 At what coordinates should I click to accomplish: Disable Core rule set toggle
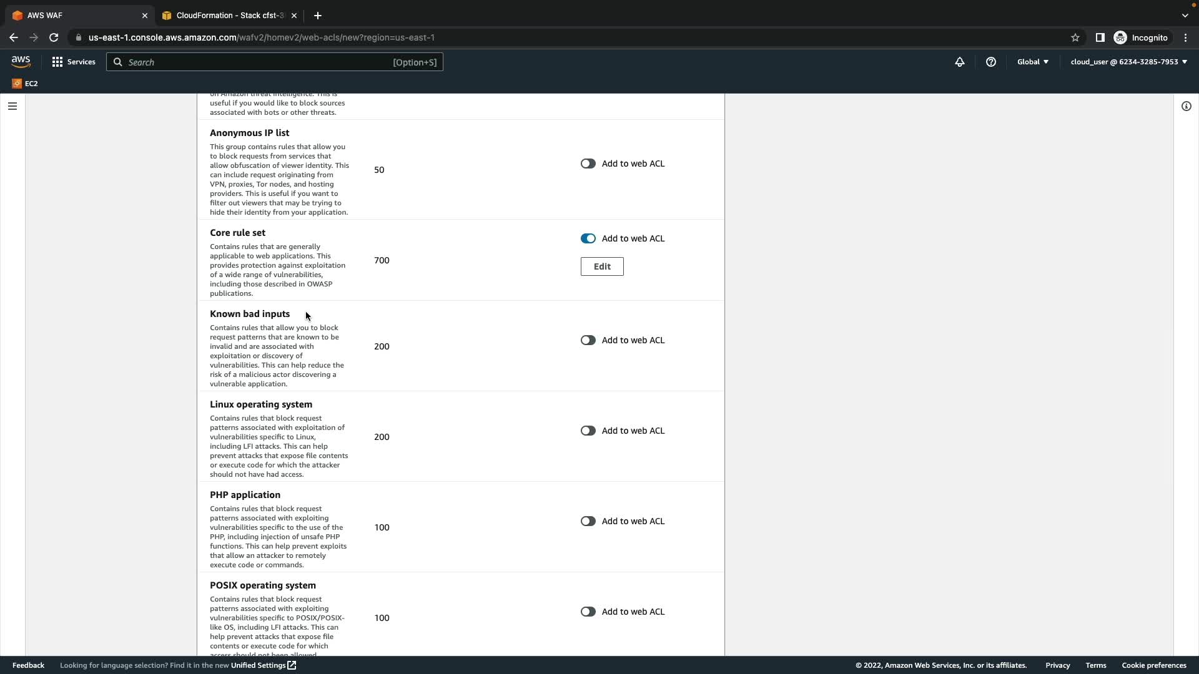(588, 238)
